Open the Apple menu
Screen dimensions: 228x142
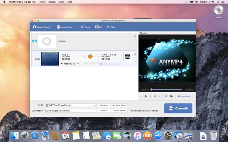4,2
